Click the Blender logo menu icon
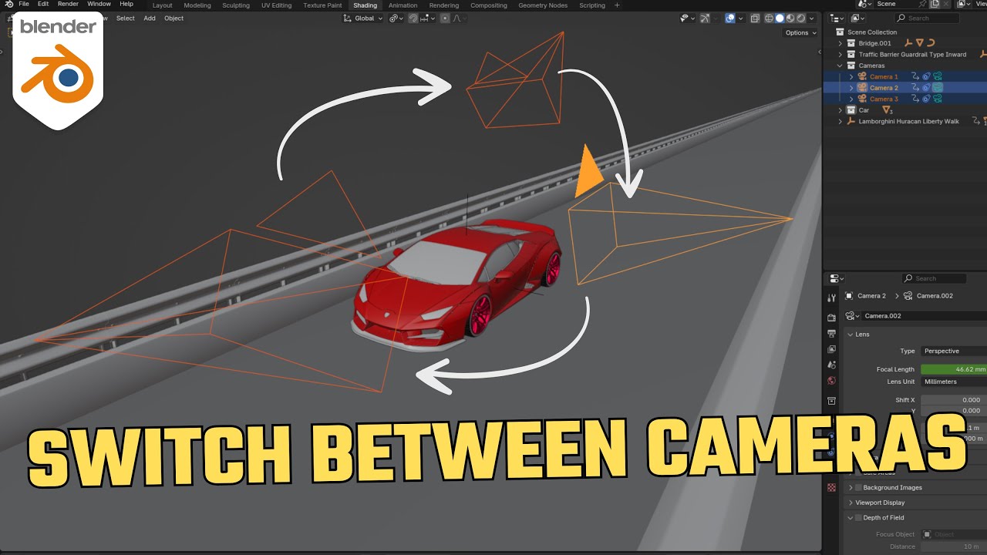 (x=8, y=4)
